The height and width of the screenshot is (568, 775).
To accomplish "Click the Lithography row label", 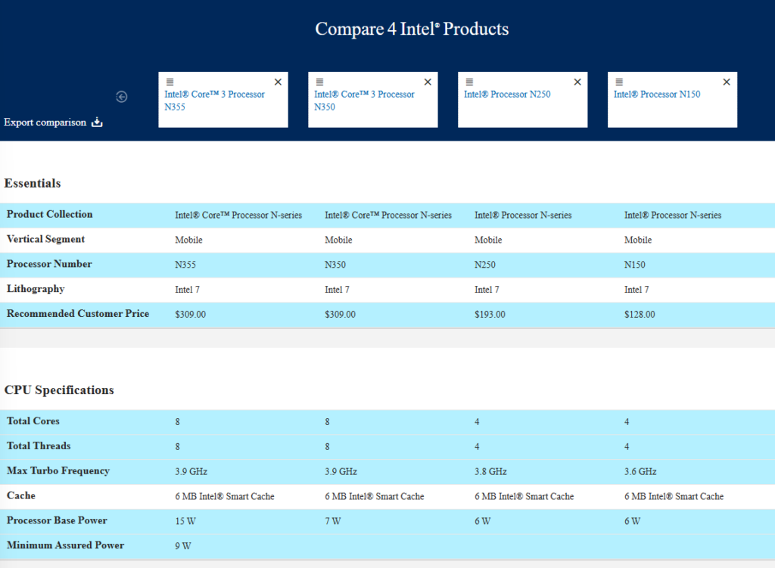I will (x=36, y=289).
